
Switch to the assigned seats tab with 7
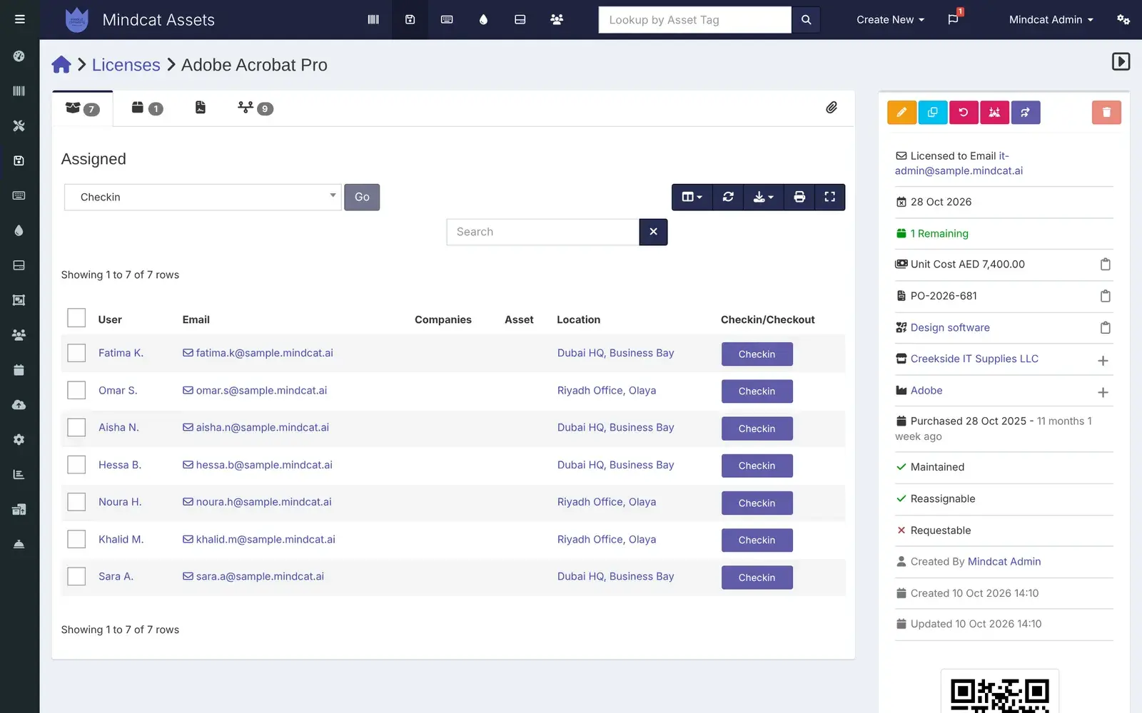pyautogui.click(x=83, y=108)
